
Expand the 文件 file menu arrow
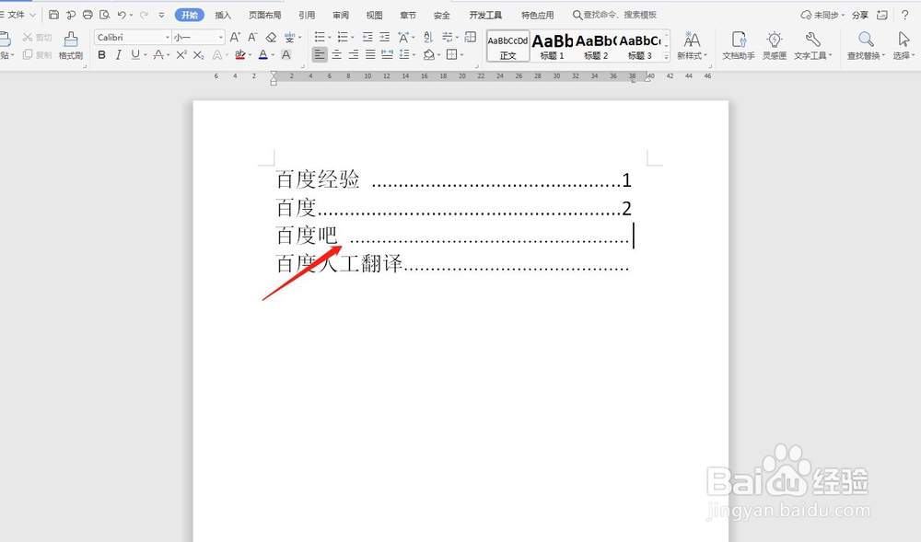[x=32, y=15]
